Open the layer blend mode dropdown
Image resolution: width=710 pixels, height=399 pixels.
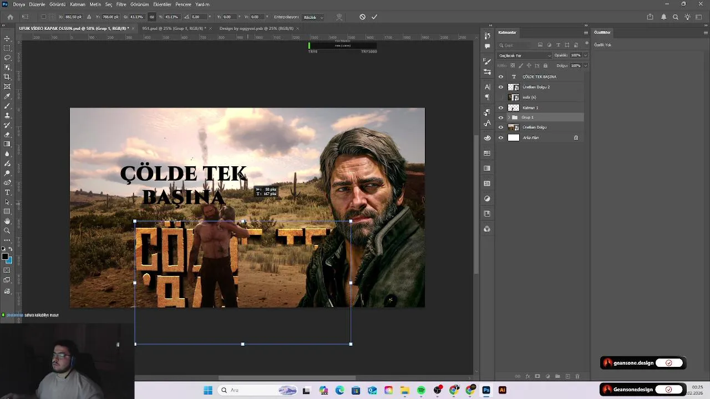524,55
